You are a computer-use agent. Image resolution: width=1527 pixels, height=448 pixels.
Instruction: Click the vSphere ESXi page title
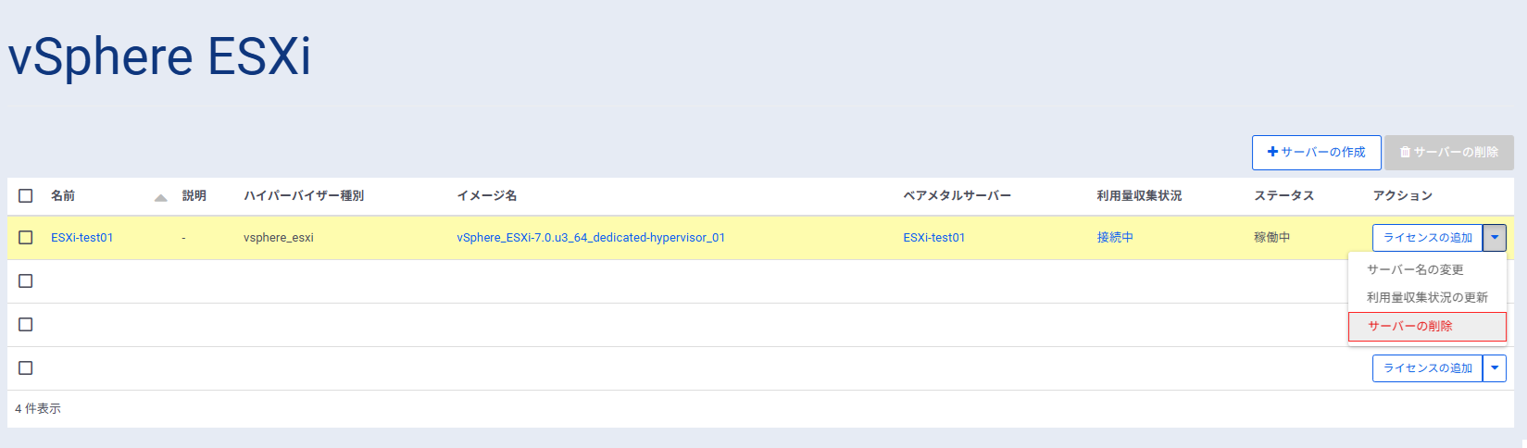click(159, 56)
